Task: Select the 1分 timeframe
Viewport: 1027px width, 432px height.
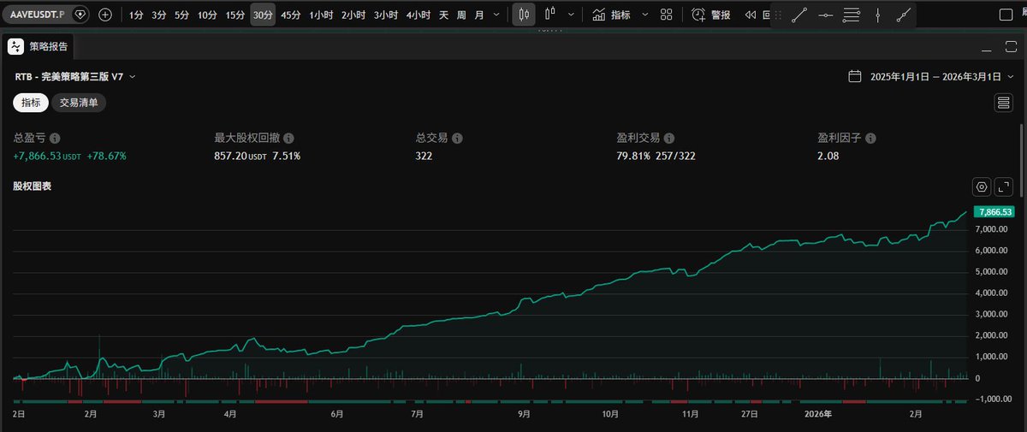Action: [x=136, y=15]
